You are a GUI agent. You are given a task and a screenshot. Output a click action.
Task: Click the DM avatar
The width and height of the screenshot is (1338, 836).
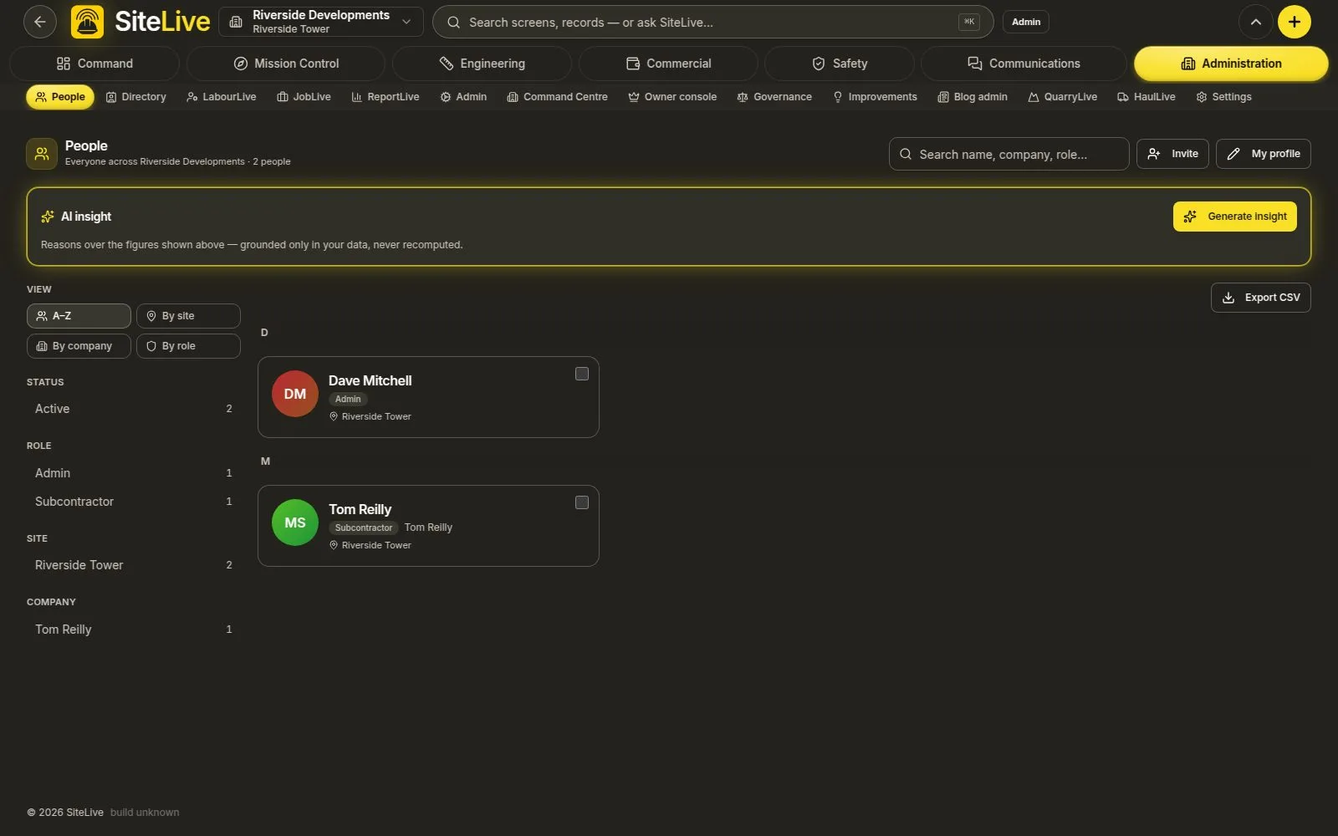pyautogui.click(x=295, y=394)
